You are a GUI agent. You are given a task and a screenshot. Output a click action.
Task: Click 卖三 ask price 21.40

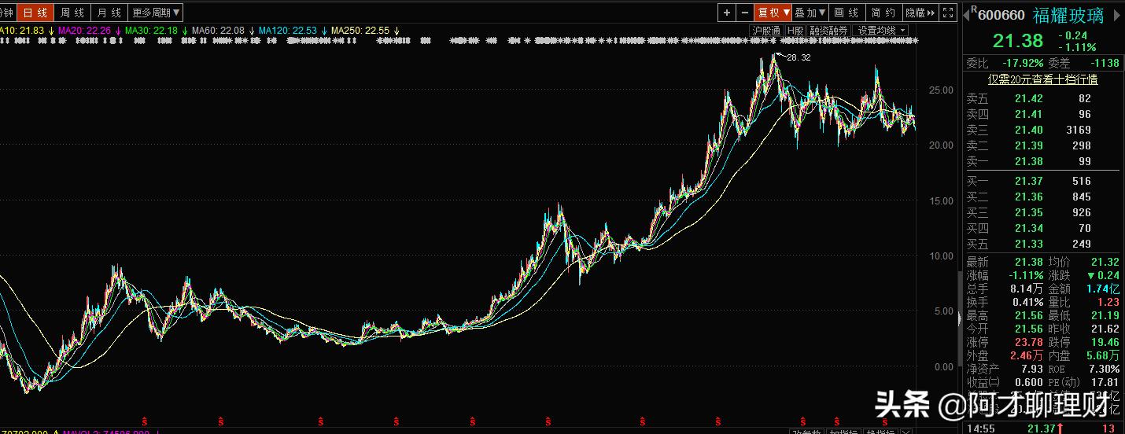(x=1028, y=130)
